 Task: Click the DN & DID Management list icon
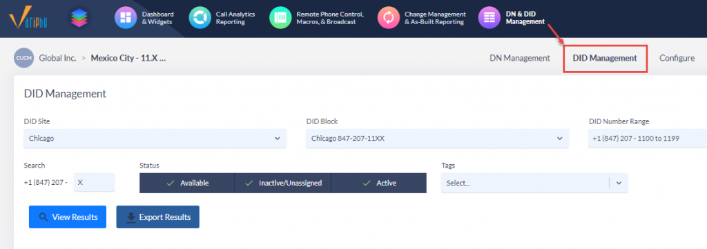(x=490, y=17)
